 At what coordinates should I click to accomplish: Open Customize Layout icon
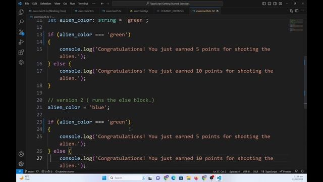tap(281, 4)
